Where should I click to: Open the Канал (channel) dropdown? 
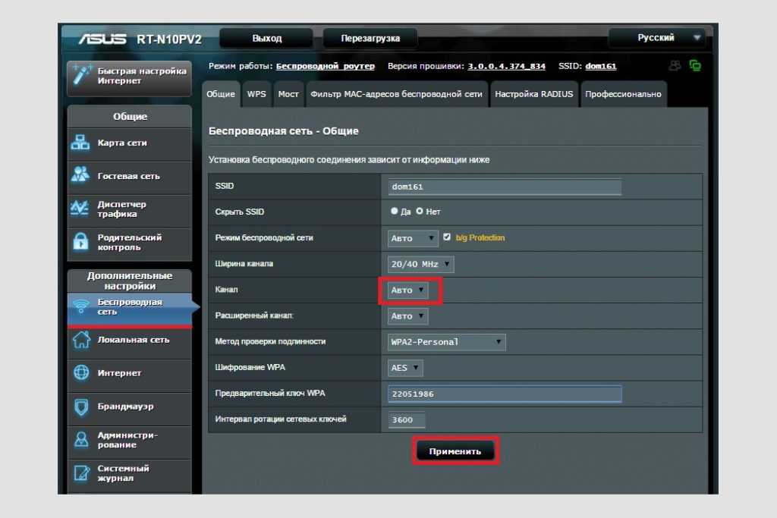(x=409, y=290)
